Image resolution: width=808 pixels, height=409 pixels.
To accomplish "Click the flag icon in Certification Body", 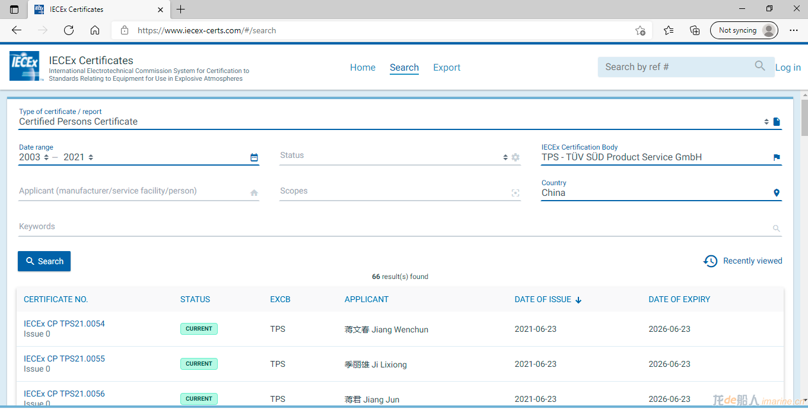I will coord(777,157).
